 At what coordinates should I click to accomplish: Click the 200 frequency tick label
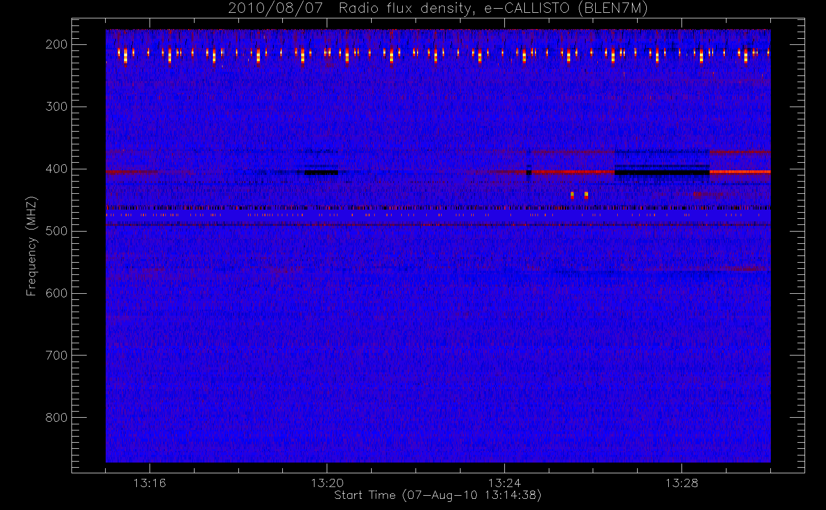coord(57,44)
